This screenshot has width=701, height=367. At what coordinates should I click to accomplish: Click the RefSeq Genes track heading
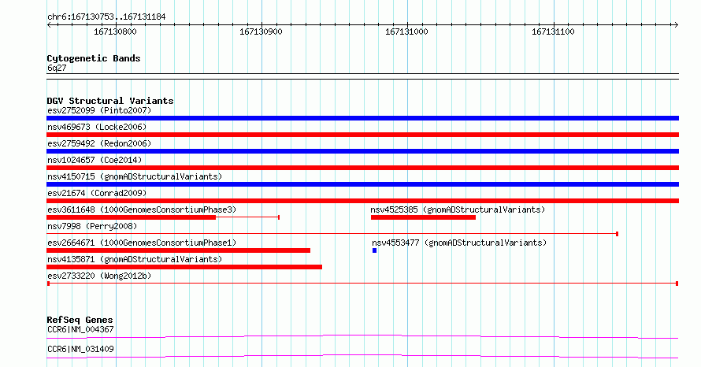[80, 320]
